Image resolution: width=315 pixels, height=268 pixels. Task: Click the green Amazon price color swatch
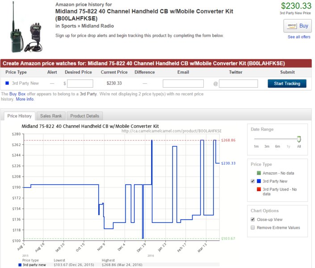pos(259,173)
